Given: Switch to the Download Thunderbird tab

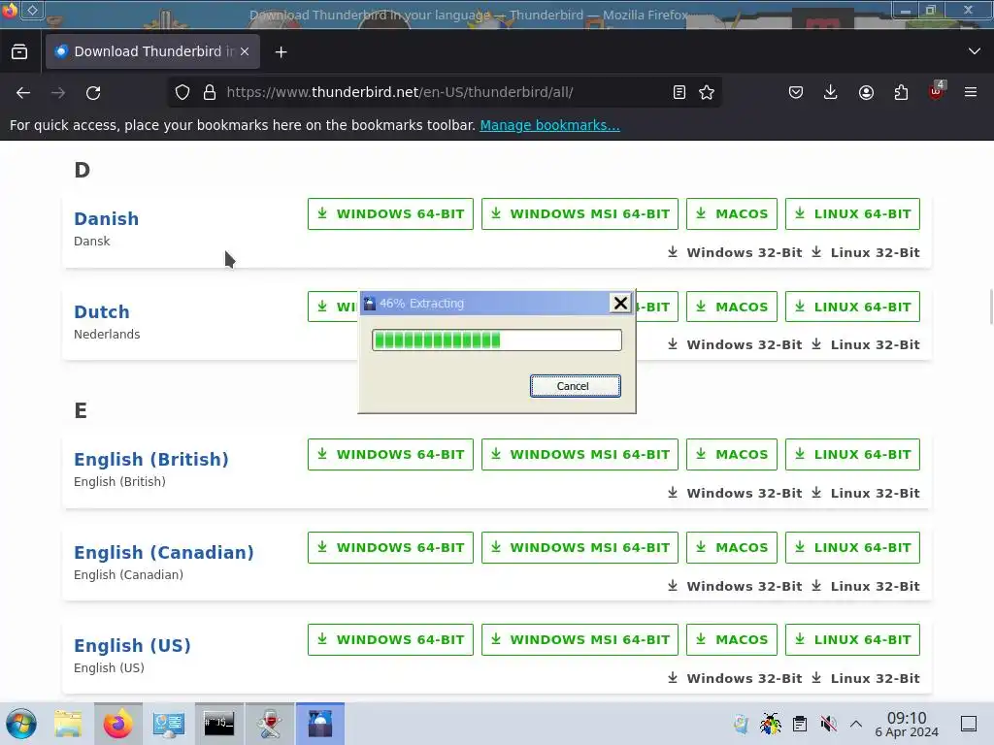Looking at the screenshot, I should [x=152, y=51].
